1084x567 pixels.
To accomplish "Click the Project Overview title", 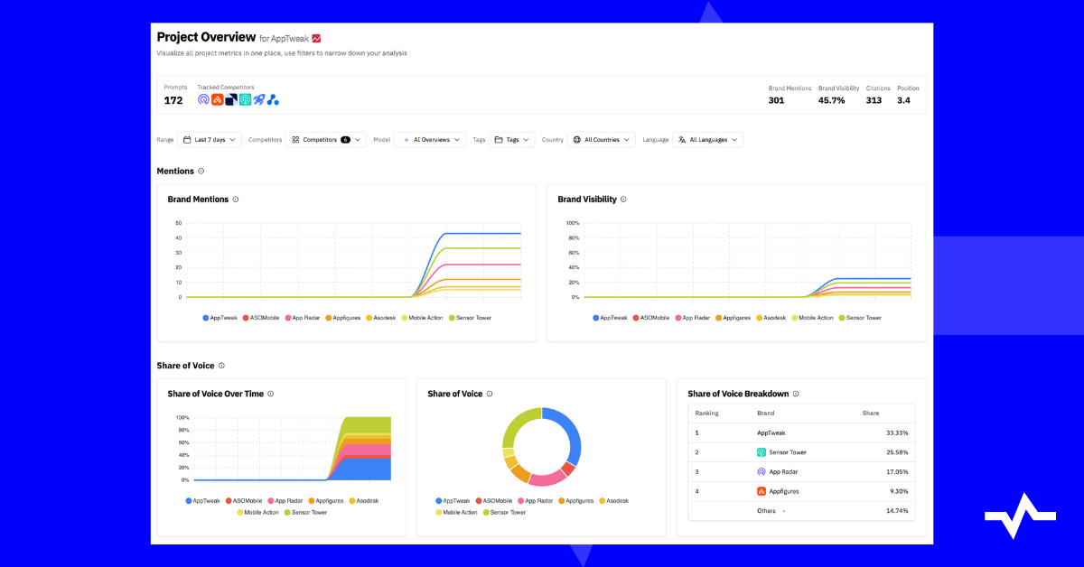I will (206, 37).
